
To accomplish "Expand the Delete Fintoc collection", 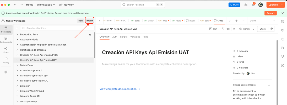I will [x=17, y=65].
